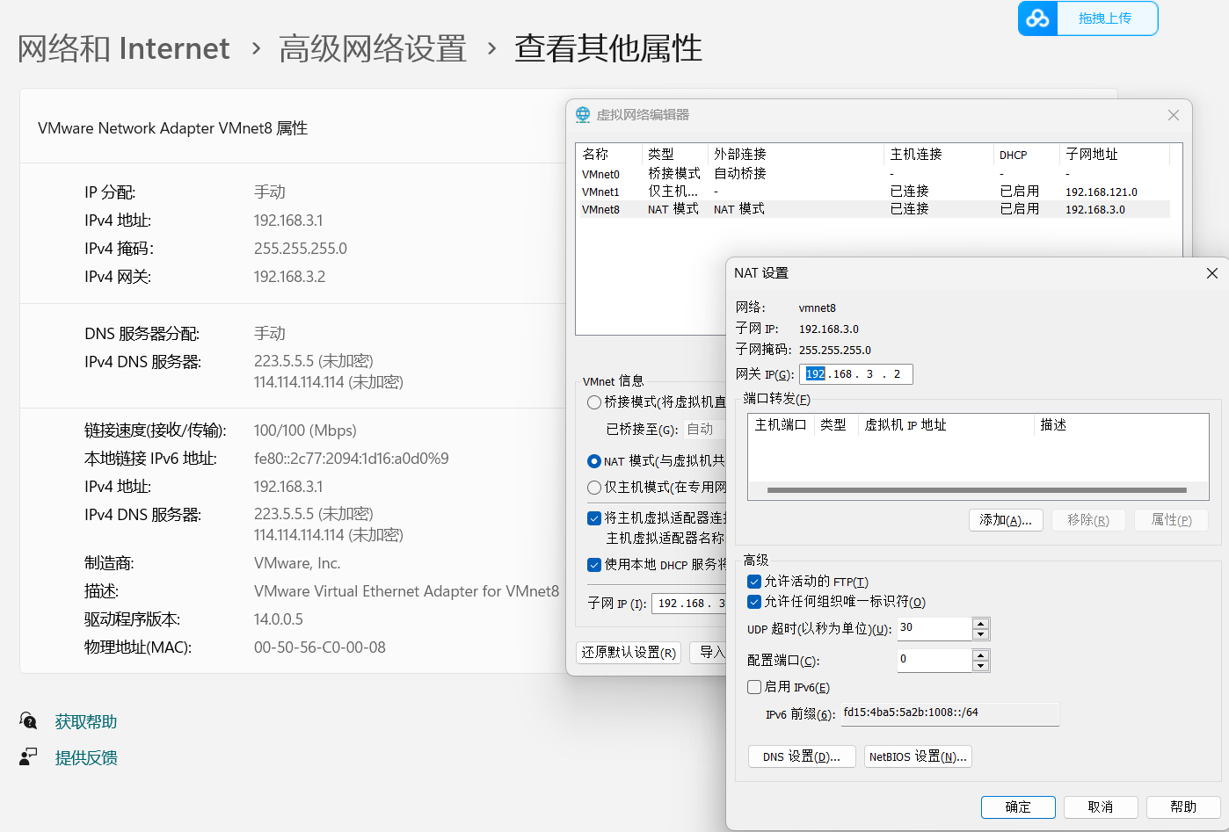Select the 桥接模式 radio button
This screenshot has height=832, width=1229.
tap(594, 402)
